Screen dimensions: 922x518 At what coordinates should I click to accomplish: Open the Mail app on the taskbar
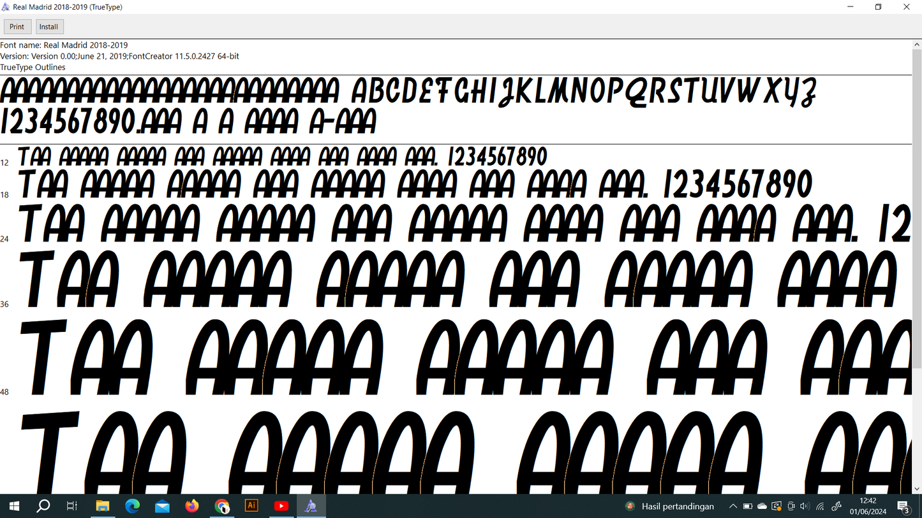[x=162, y=507]
